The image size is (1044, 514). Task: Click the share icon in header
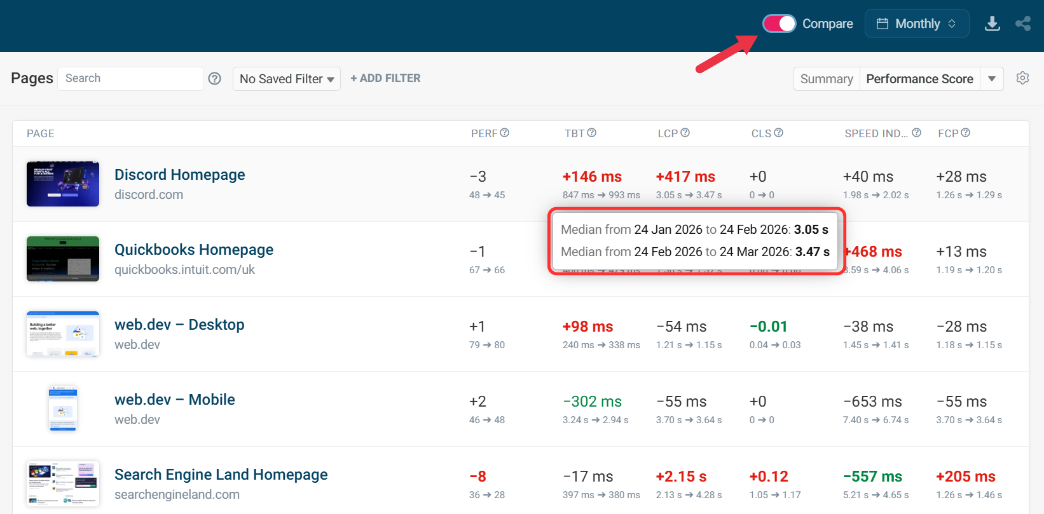point(1023,24)
